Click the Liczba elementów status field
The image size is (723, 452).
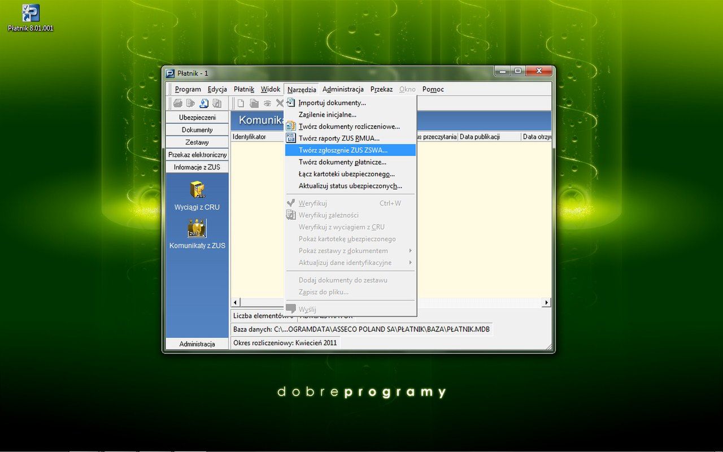[x=263, y=316]
